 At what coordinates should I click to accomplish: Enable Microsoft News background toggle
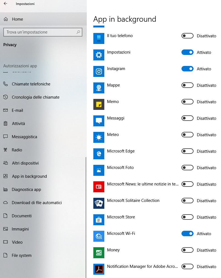pos(187,184)
